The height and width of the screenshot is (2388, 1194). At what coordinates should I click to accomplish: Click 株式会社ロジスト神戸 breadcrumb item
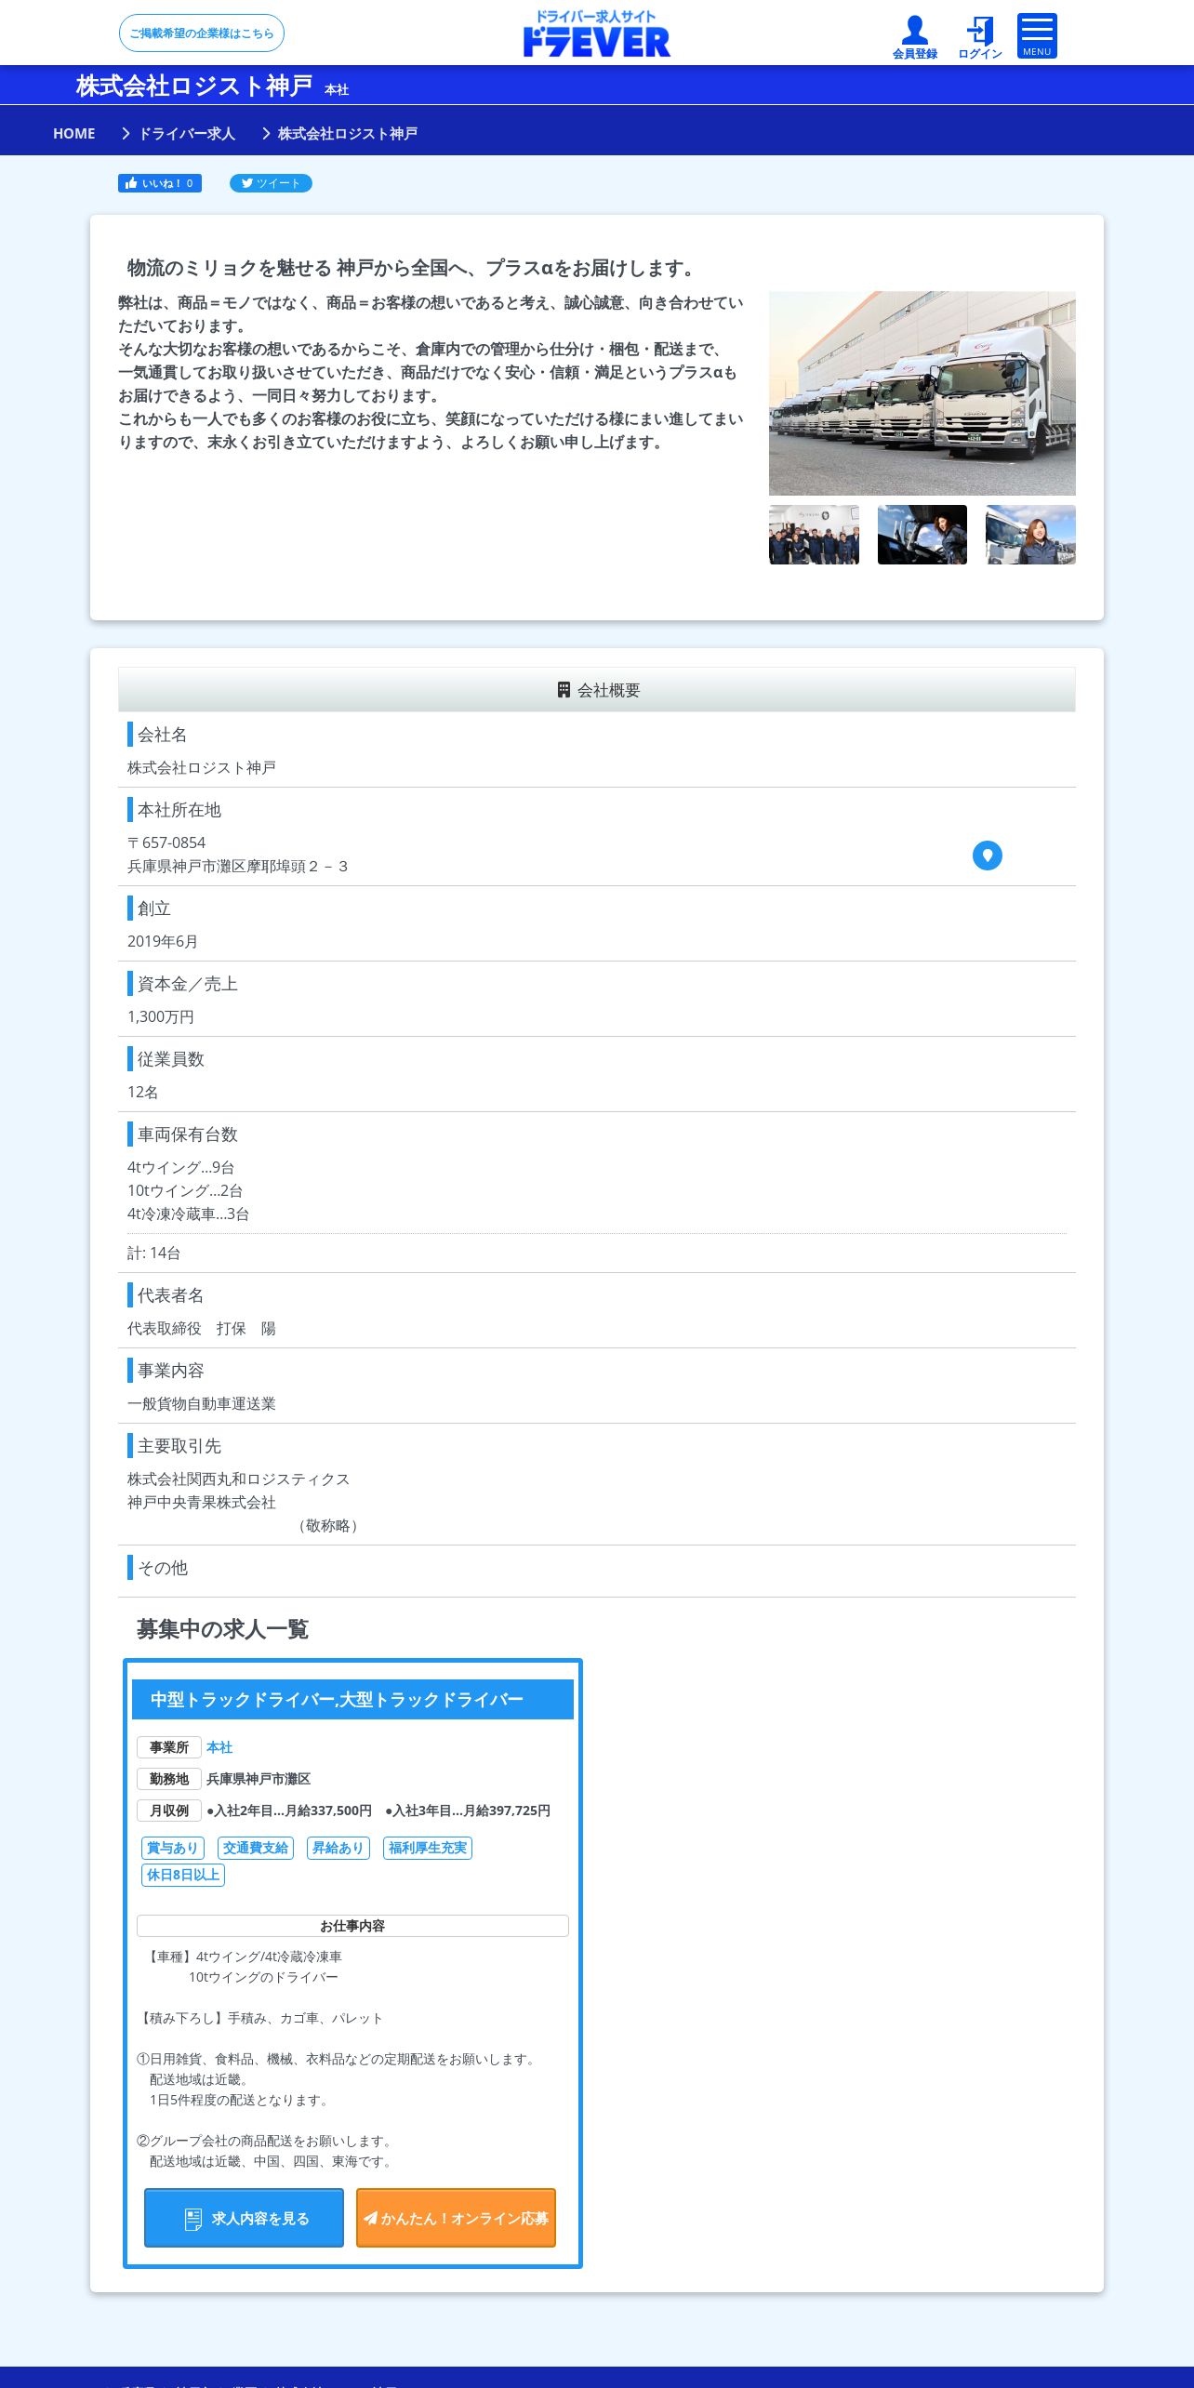coord(348,133)
